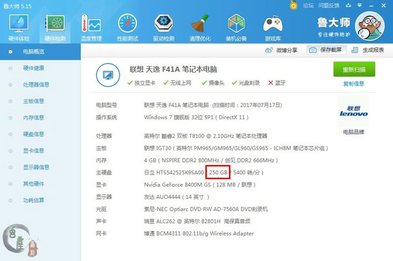This screenshot has width=393, height=261.
Task: Open 驱动检测 driver detection
Action: click(163, 28)
